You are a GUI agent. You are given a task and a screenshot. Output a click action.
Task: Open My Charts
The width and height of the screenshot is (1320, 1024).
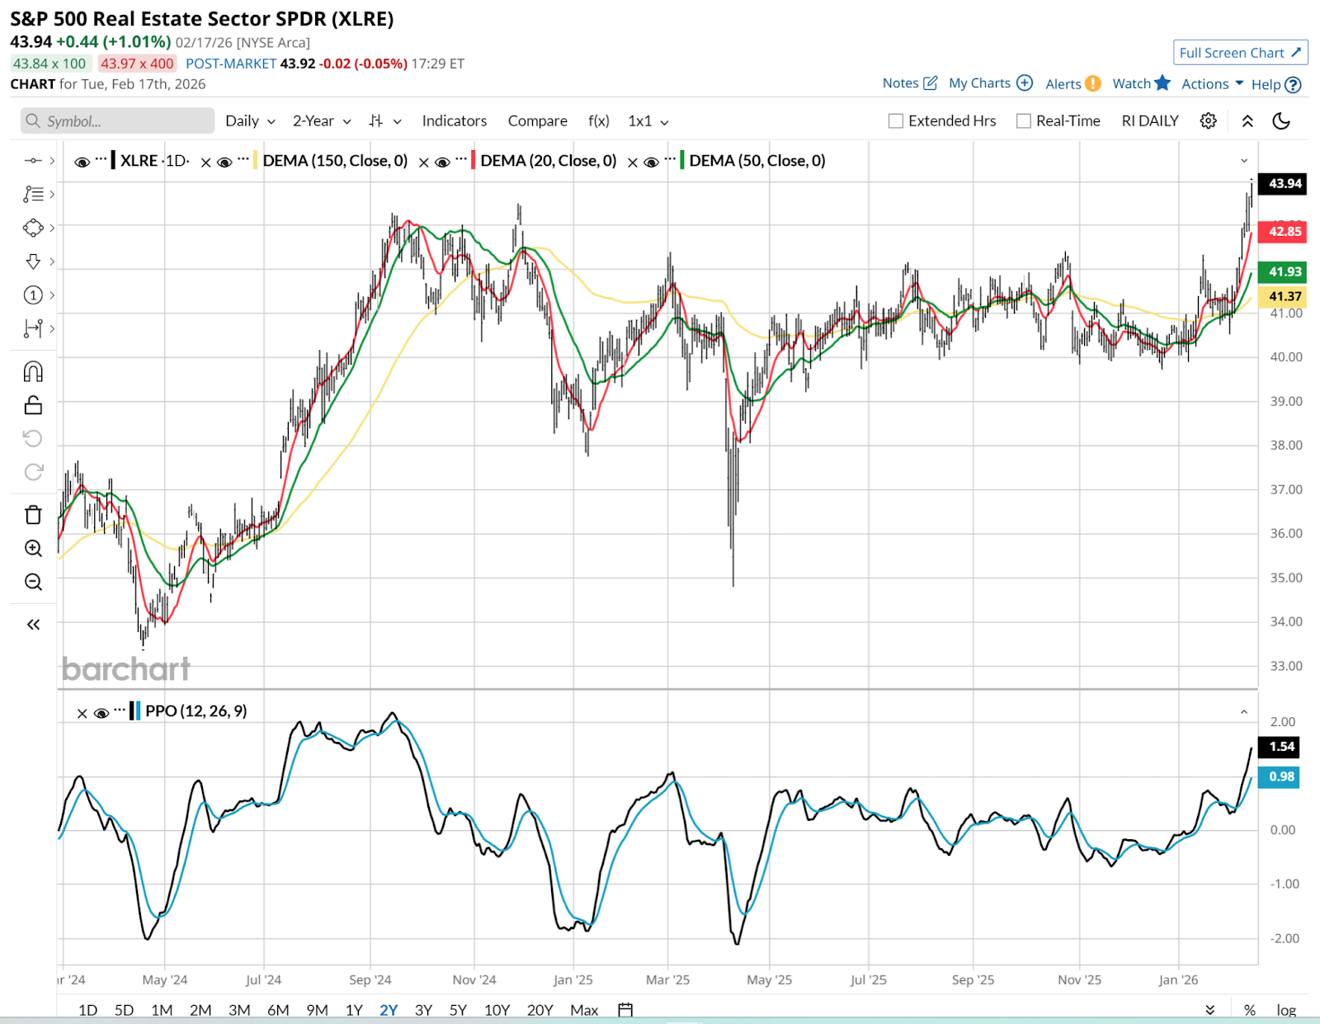[991, 83]
